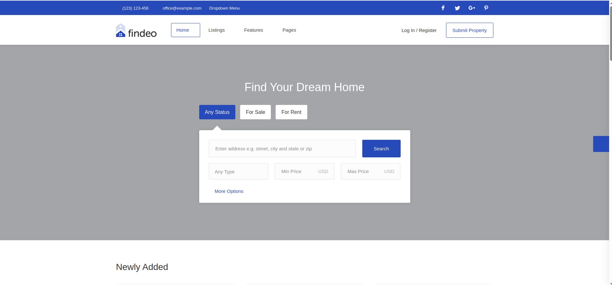Screen dimensions: 612x285
Task: Click the findeo house logo
Action: click(136, 30)
